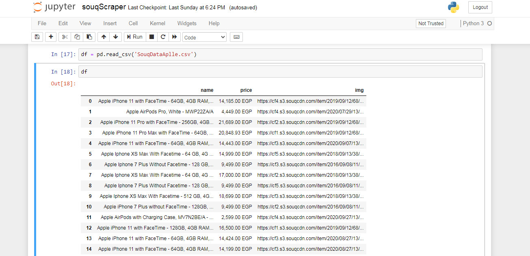The image size is (530, 256).
Task: Click the Python logo icon
Action: pyautogui.click(x=453, y=7)
